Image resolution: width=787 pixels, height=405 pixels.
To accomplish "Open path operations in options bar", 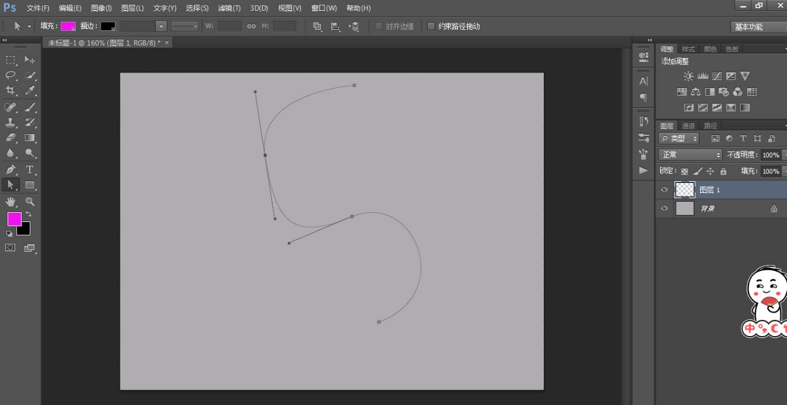I will pyautogui.click(x=317, y=26).
